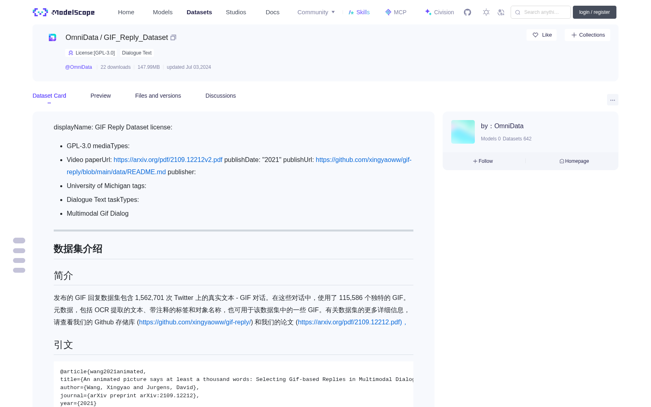The height and width of the screenshot is (407, 651).
Task: Open the Studios section
Action: pyautogui.click(x=236, y=12)
